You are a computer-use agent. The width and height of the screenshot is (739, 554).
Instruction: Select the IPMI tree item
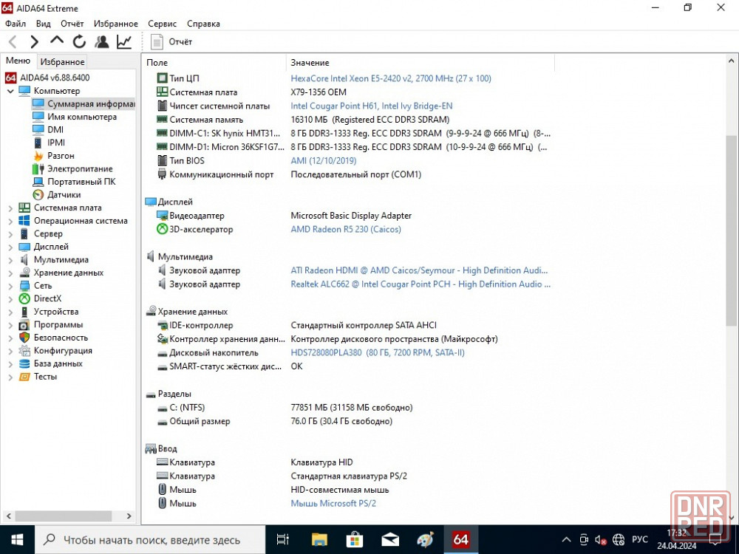[56, 143]
